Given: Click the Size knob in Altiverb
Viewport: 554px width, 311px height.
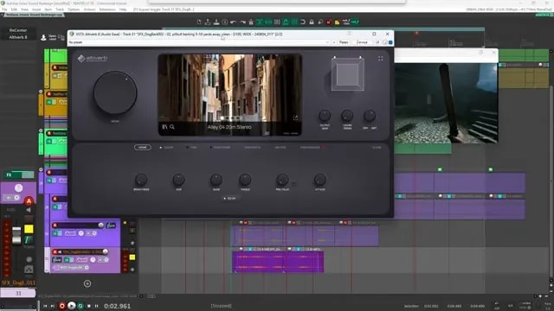Looking at the screenshot, I should (179, 181).
